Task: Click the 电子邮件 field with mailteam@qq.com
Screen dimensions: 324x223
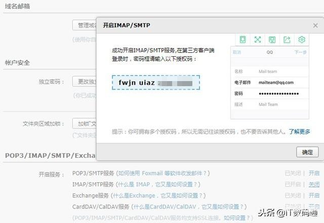Action: click(x=276, y=83)
